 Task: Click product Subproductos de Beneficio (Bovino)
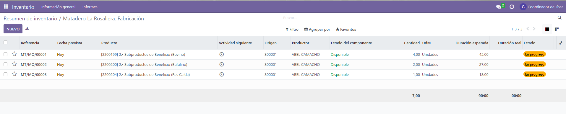point(143,54)
